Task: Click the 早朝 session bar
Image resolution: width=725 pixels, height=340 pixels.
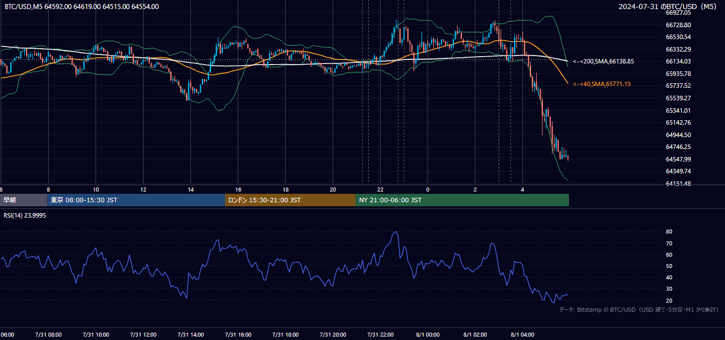Action: (23, 200)
